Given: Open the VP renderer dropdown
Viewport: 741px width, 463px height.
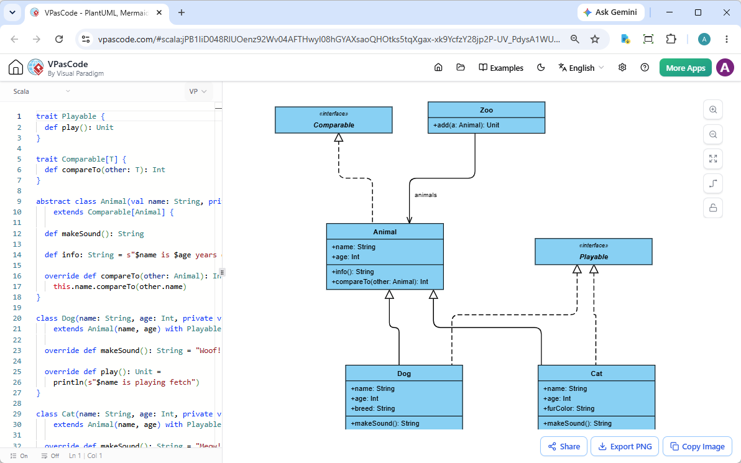Looking at the screenshot, I should [198, 91].
